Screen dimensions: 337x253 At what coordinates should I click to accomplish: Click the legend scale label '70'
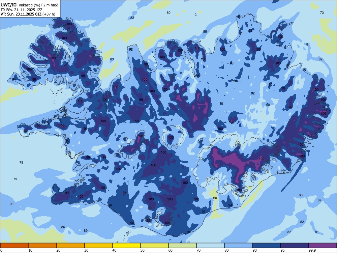point(198,250)
